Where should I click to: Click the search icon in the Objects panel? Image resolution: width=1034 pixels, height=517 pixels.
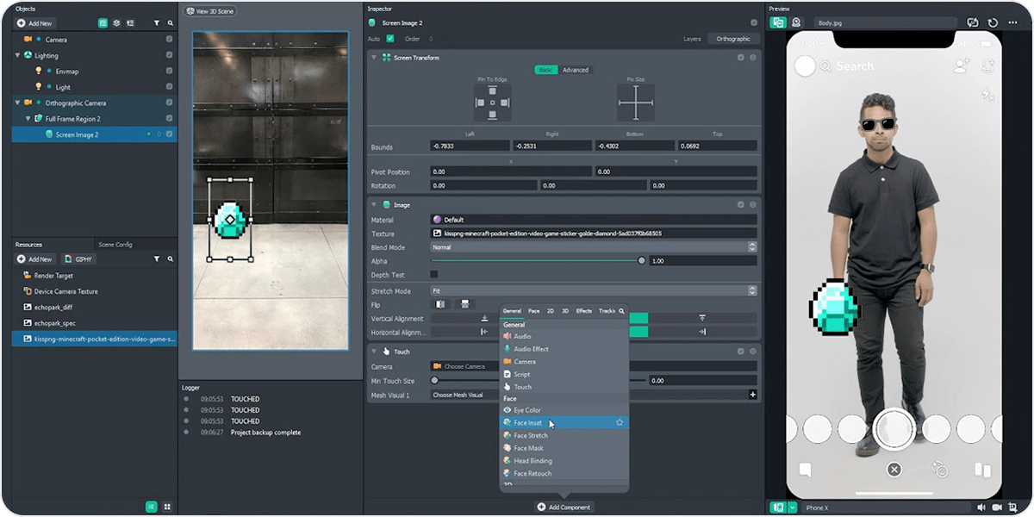click(170, 23)
